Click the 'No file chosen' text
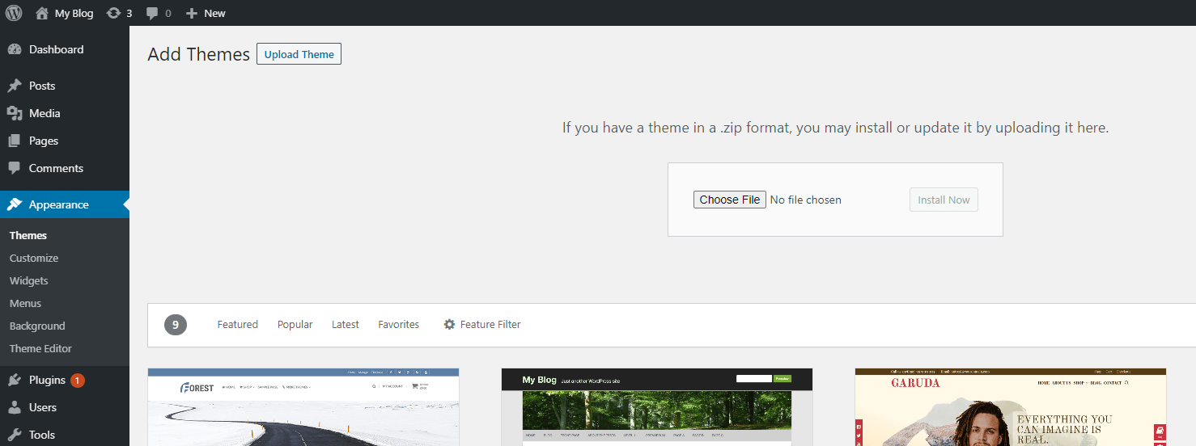Image resolution: width=1196 pixels, height=446 pixels. (806, 200)
